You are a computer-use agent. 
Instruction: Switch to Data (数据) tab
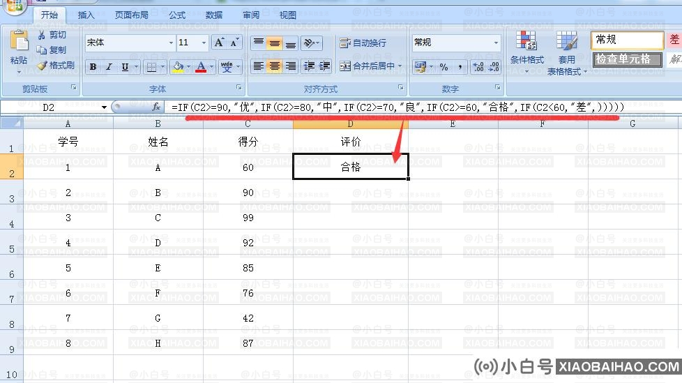coord(214,15)
